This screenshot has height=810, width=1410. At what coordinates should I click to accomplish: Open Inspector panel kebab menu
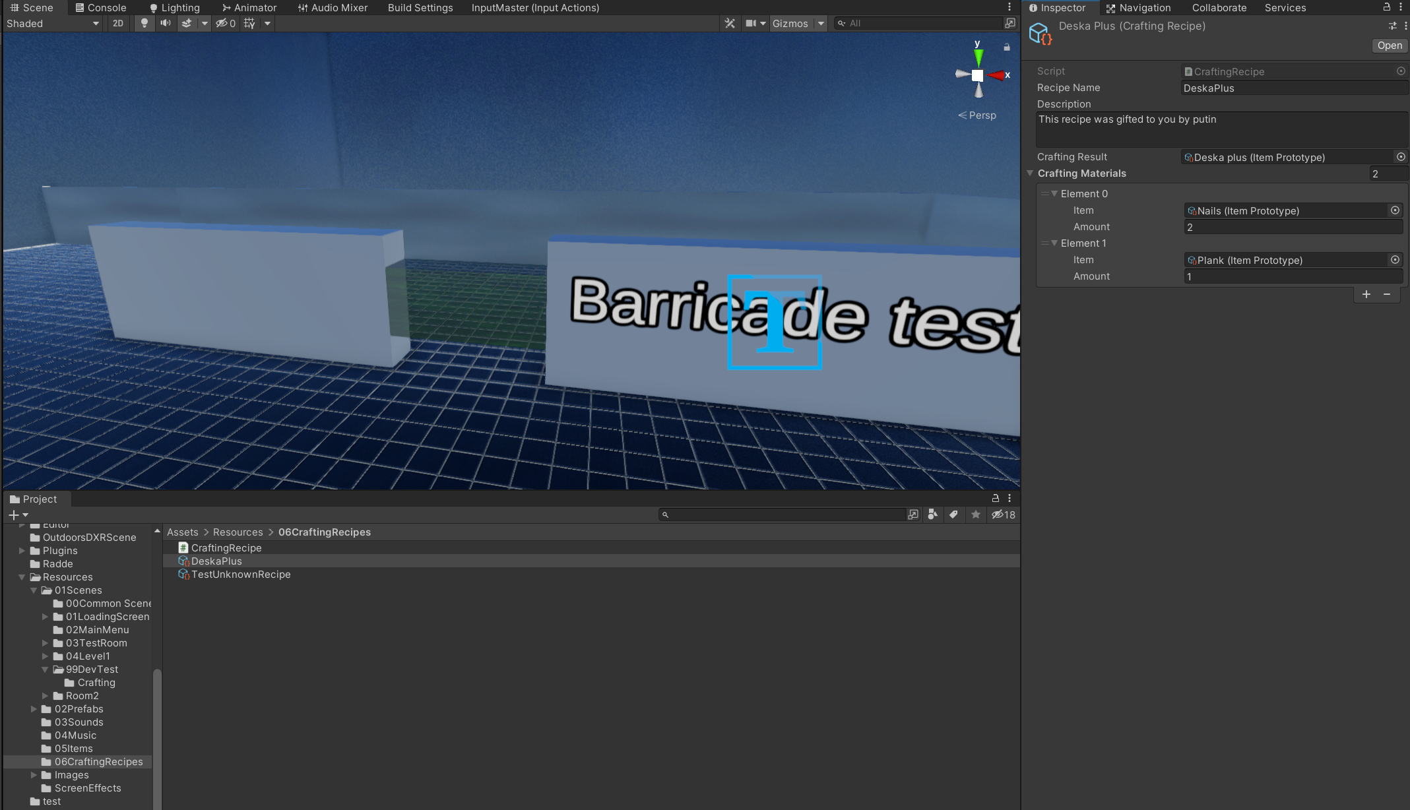click(1401, 7)
